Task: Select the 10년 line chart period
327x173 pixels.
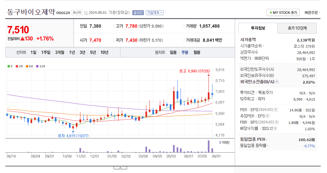Action: point(104,52)
